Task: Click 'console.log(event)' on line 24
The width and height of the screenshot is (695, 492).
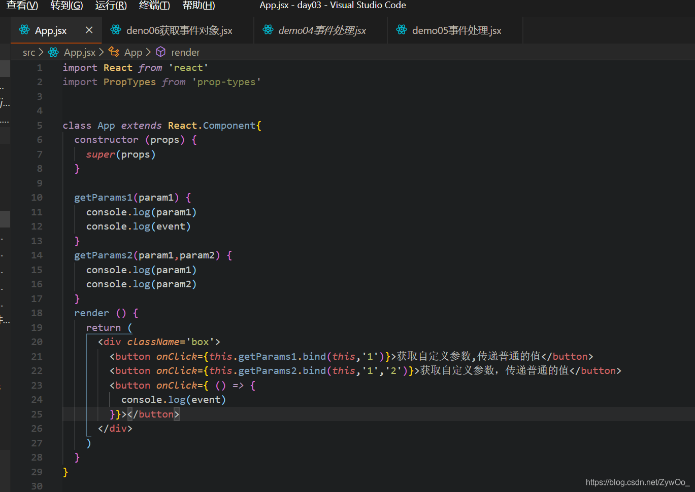Action: tap(174, 400)
